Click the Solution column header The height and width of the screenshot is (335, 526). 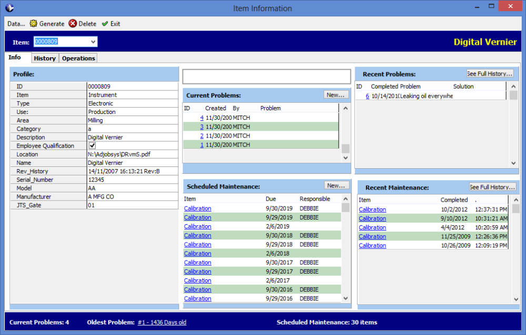pos(463,87)
